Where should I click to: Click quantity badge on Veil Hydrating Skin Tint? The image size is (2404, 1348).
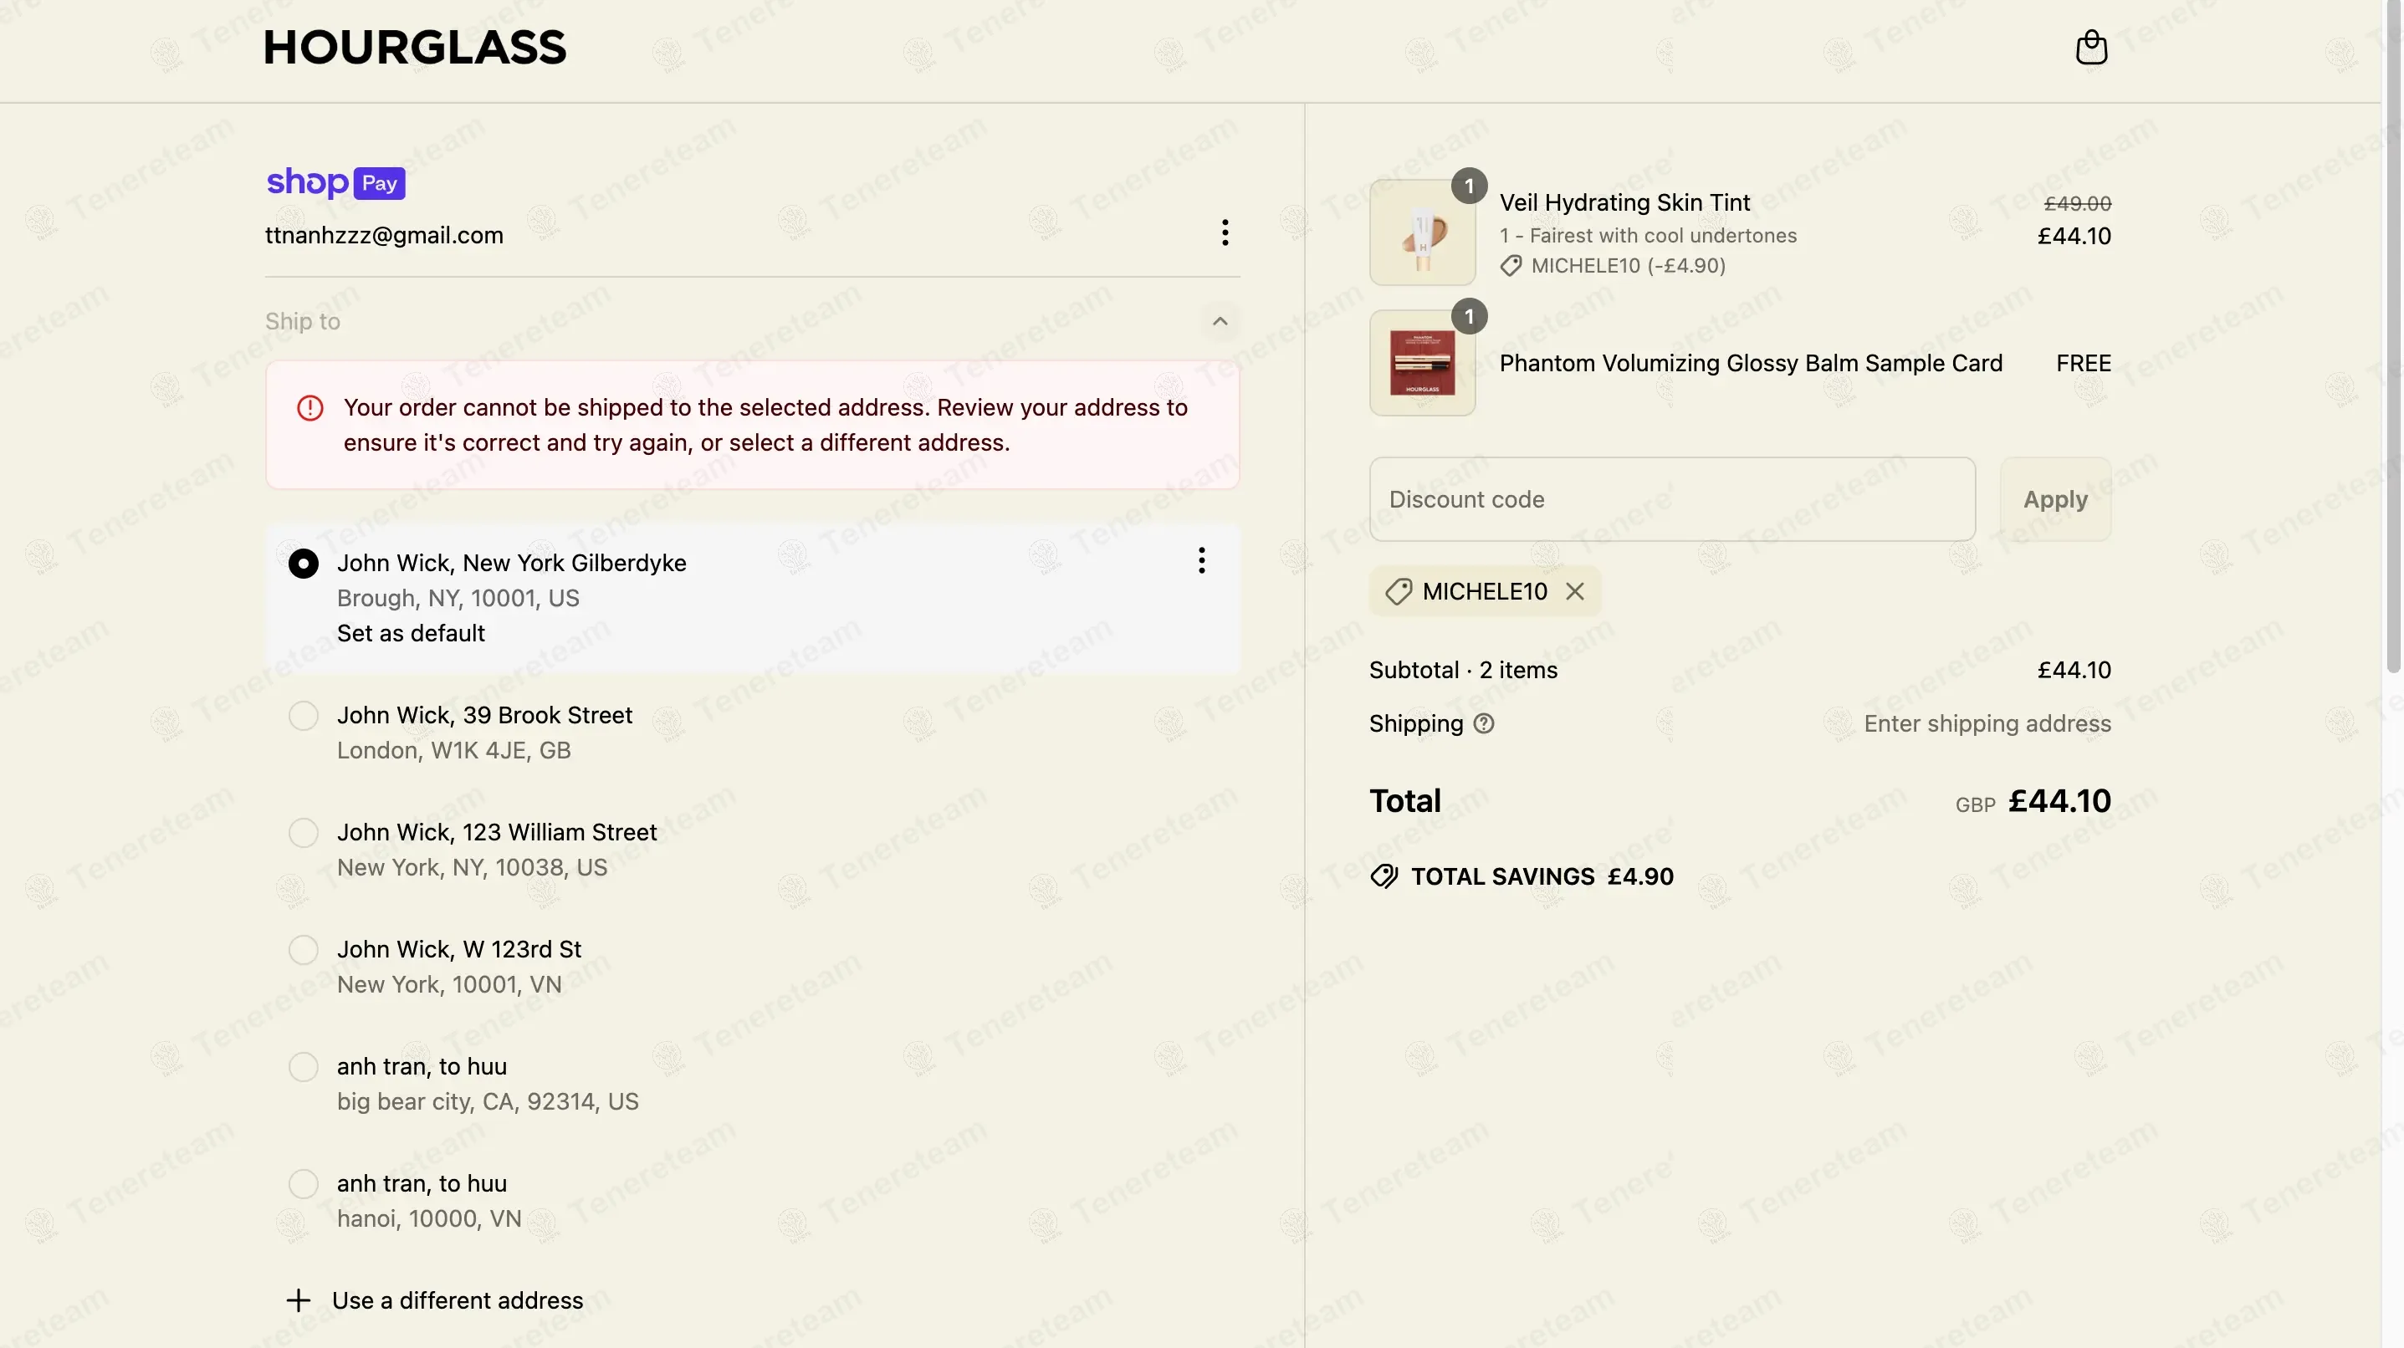pyautogui.click(x=1469, y=186)
